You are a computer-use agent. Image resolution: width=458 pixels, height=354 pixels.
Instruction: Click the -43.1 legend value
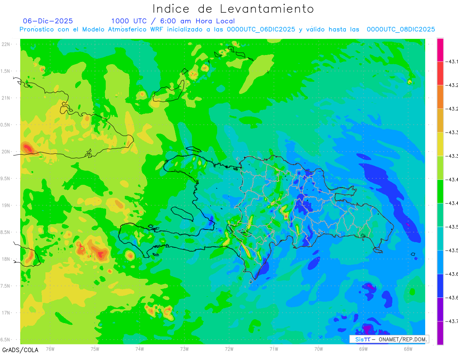point(452,61)
